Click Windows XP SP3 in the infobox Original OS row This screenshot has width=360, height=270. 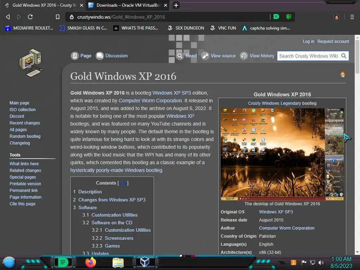coord(276,212)
